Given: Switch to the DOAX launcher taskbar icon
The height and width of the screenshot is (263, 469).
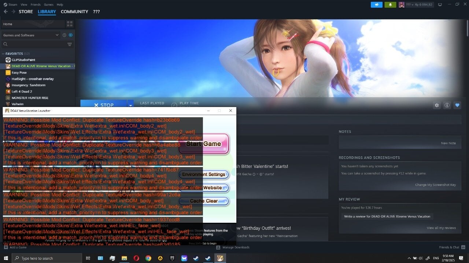Looking at the screenshot, I should (220, 258).
